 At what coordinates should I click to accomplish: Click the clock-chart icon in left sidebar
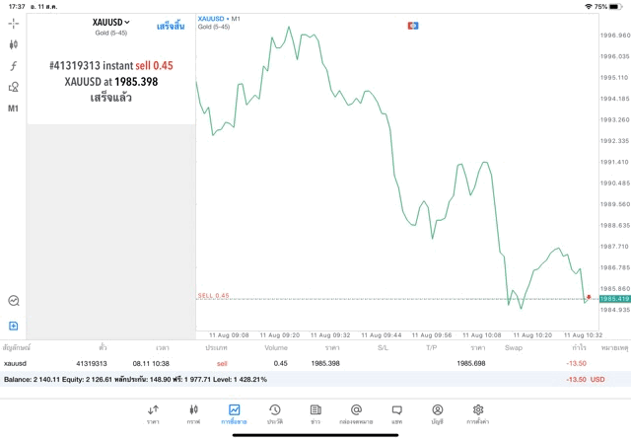click(x=14, y=301)
